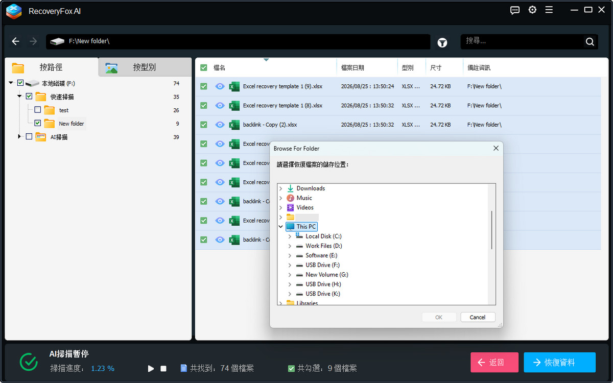This screenshot has height=383, width=613.
Task: Expand the Music node in dialog
Action: 280,198
